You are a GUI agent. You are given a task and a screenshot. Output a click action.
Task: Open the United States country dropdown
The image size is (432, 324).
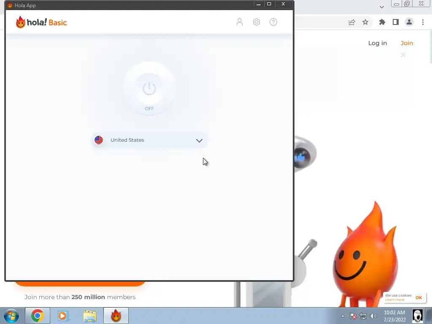(149, 140)
